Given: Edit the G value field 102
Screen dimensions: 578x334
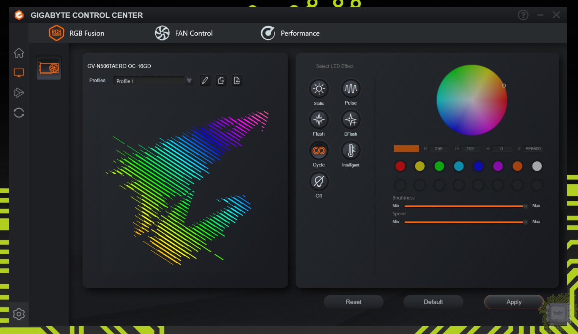Looking at the screenshot, I should (x=470, y=149).
